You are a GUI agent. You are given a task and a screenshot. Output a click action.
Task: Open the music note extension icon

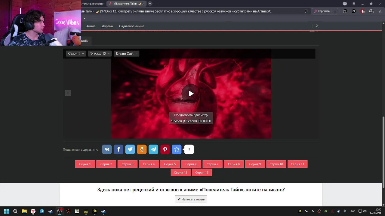click(371, 11)
